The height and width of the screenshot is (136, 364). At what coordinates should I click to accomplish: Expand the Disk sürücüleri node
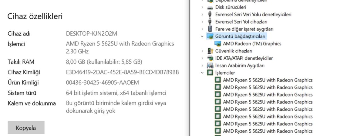[x=202, y=7]
